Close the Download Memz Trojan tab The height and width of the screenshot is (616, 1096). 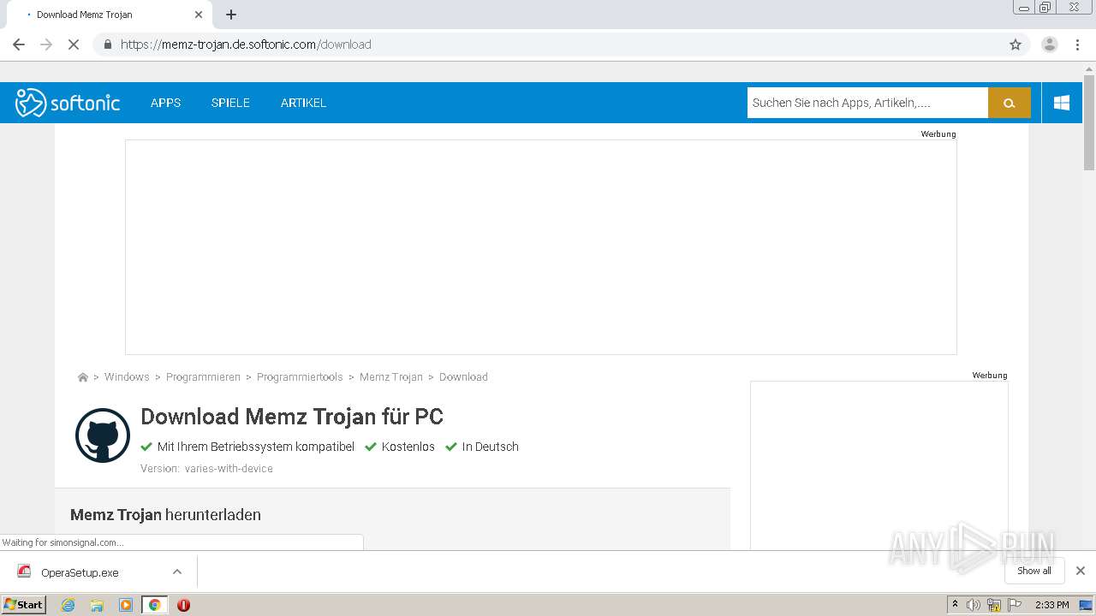tap(199, 15)
